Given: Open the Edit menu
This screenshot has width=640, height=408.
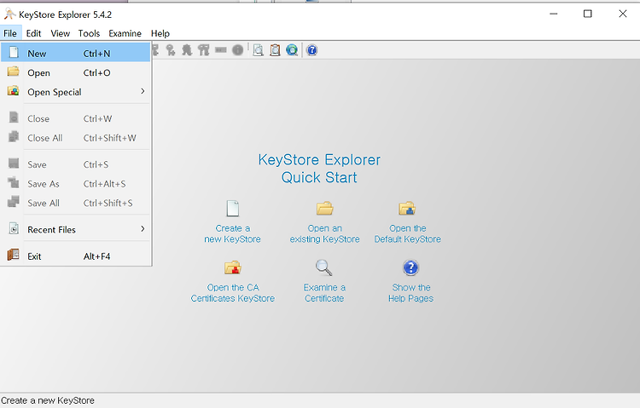Looking at the screenshot, I should click(x=33, y=33).
